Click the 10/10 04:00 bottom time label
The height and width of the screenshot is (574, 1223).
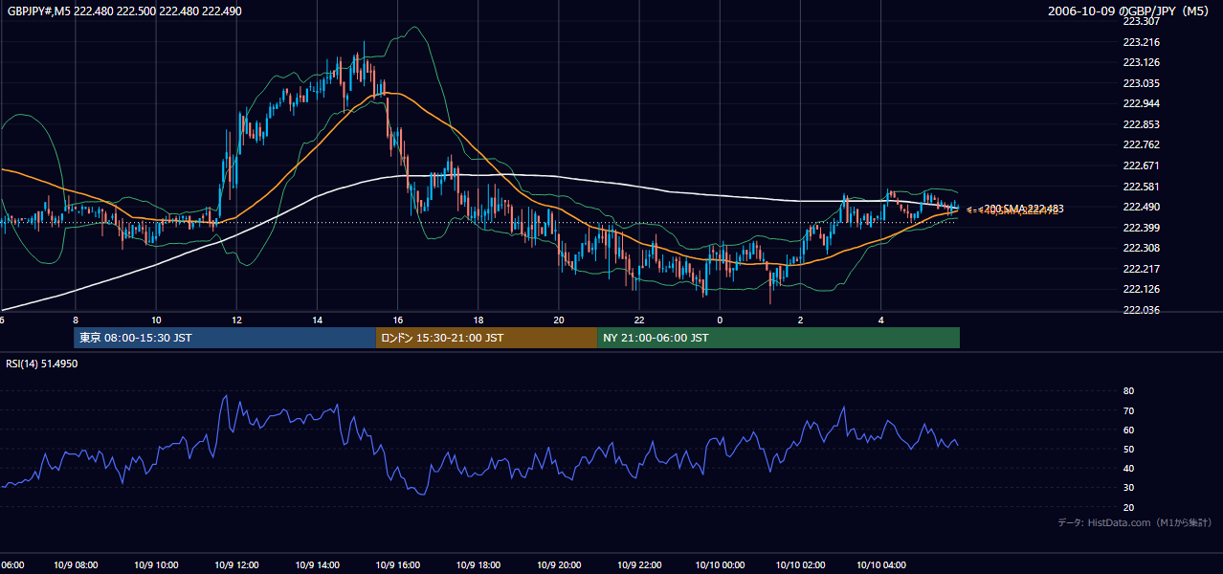[880, 565]
